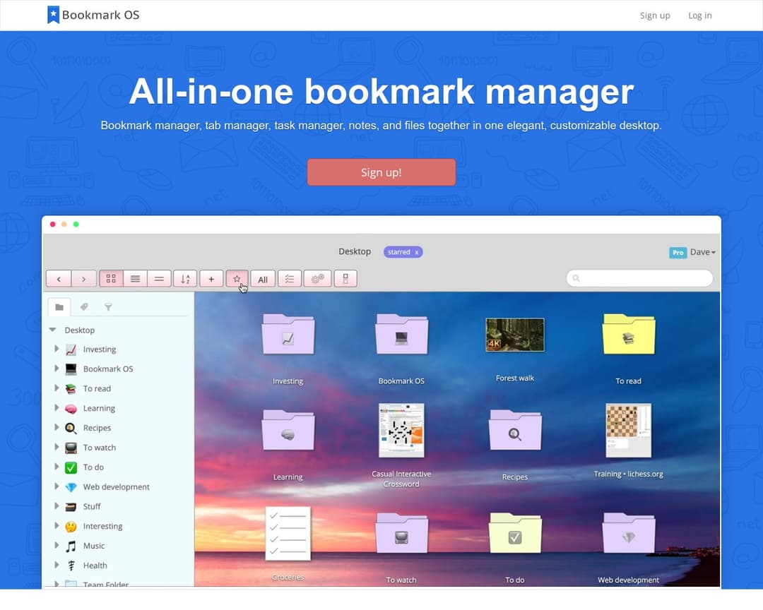Open the Recipes folder on desktop
The width and height of the screenshot is (763, 610).
pyautogui.click(x=515, y=430)
